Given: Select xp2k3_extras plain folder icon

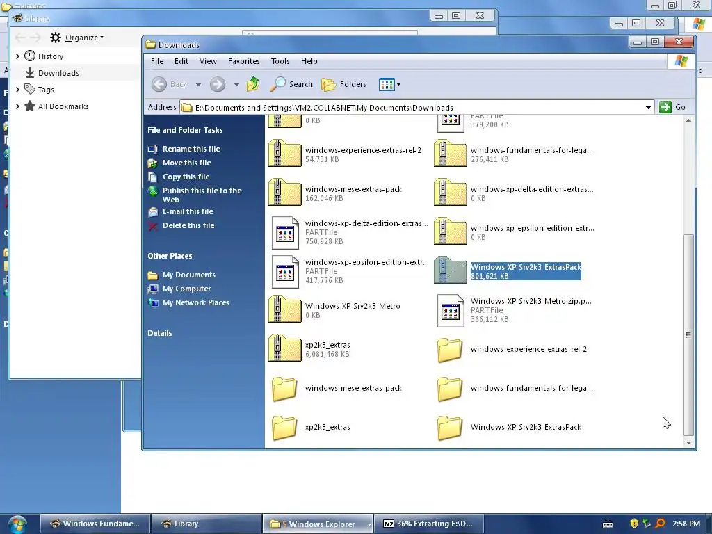Looking at the screenshot, I should click(x=284, y=428).
